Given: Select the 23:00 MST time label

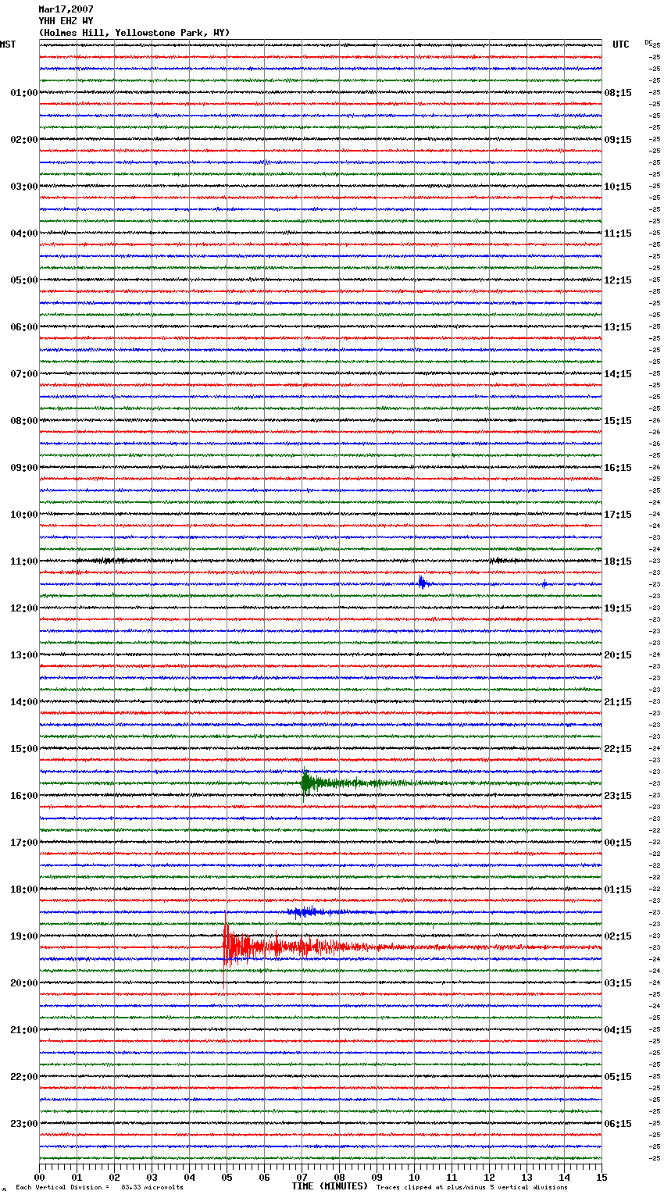Looking at the screenshot, I should click(x=23, y=1124).
